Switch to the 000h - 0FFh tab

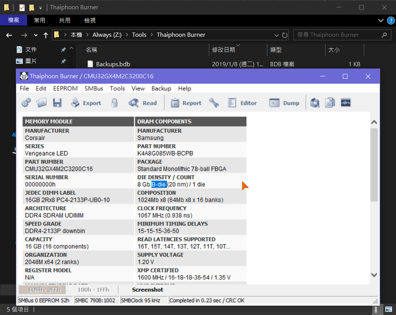pyautogui.click(x=42, y=290)
